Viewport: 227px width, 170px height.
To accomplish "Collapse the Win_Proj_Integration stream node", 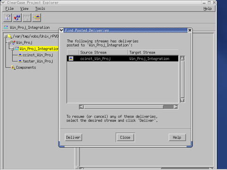I will click(x=12, y=49).
